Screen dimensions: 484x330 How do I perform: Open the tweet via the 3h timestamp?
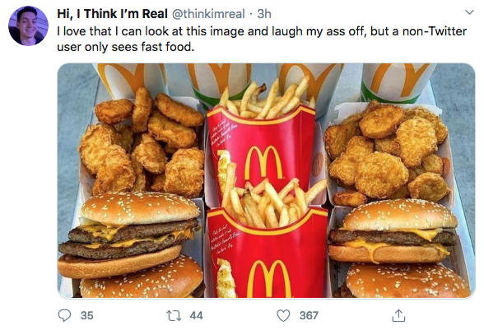(x=264, y=14)
